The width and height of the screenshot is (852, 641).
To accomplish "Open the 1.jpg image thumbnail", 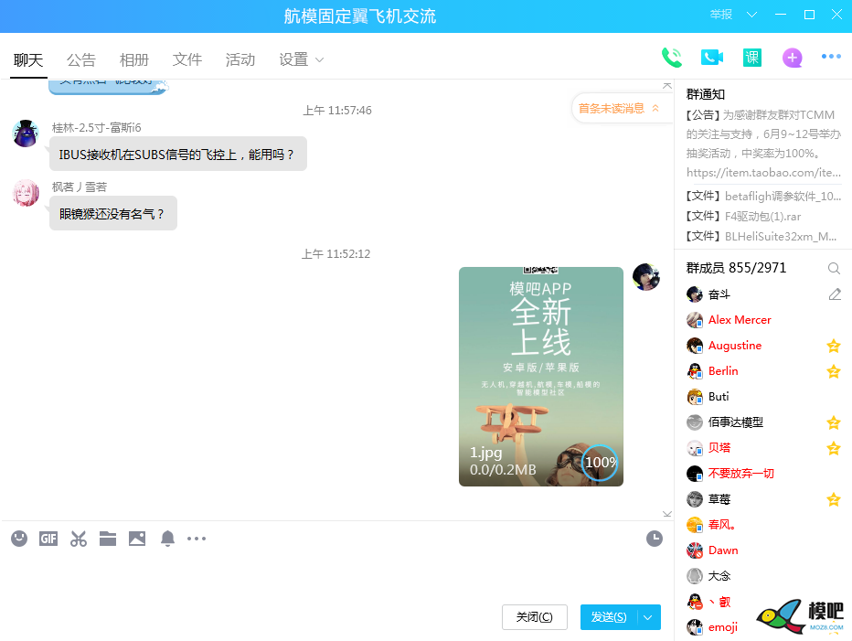I will [540, 376].
